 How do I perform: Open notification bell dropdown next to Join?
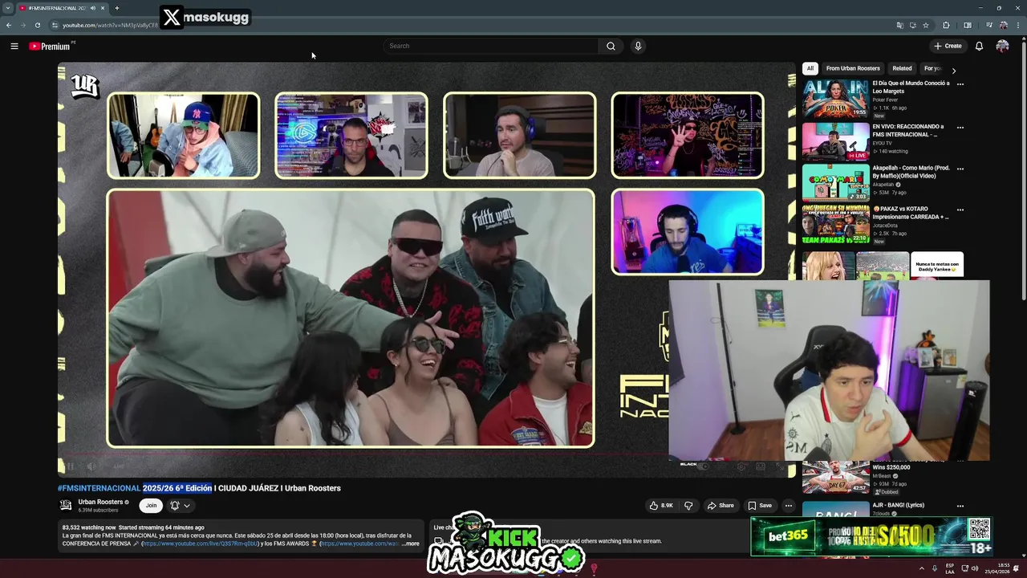click(180, 506)
